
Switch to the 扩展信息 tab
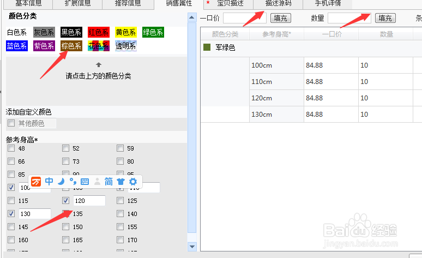(x=77, y=4)
